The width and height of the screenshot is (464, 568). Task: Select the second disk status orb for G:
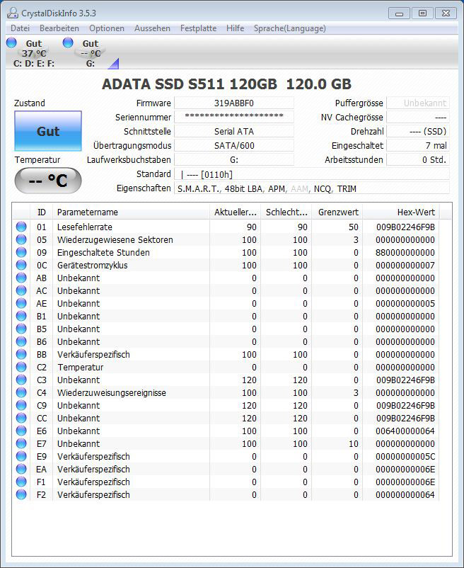coord(68,43)
